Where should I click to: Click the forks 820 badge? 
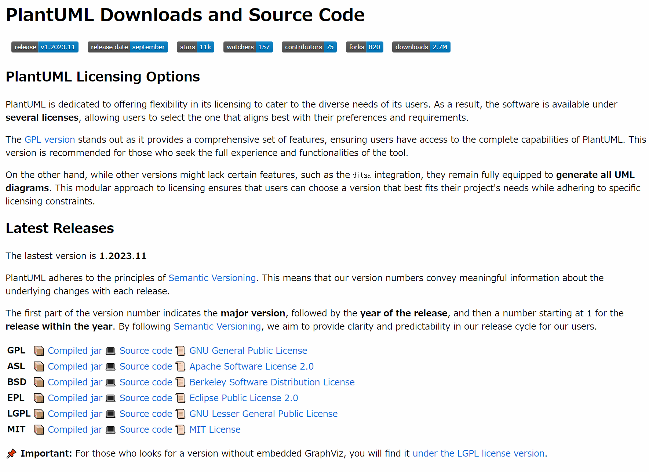click(x=364, y=47)
